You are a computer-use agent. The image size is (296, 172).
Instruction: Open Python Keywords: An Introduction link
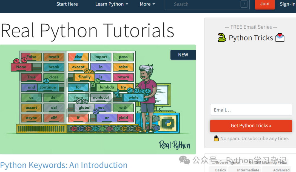tap(64, 165)
